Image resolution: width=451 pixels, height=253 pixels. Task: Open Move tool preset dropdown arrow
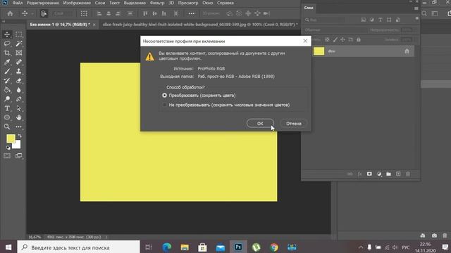[x=32, y=13]
